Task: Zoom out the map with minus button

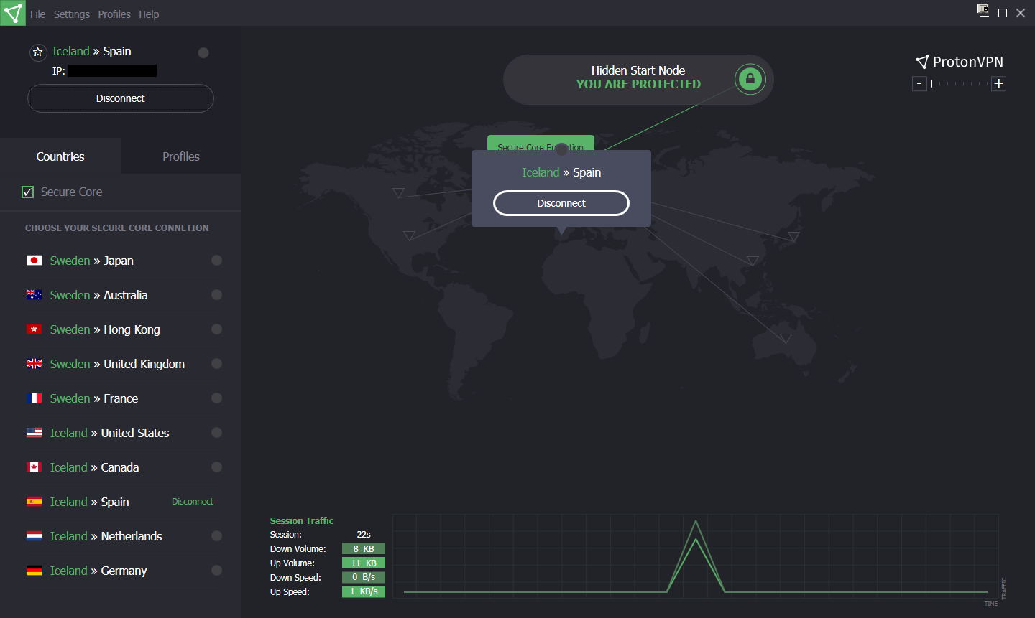Action: 919,84
